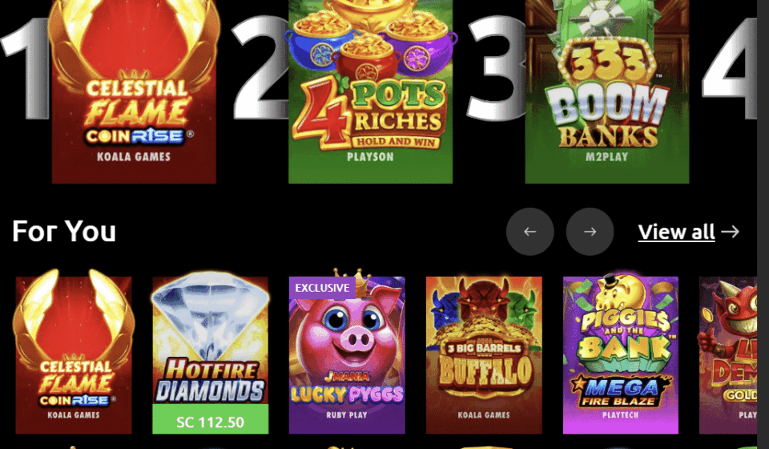Click the arrow icon beside View all

731,232
